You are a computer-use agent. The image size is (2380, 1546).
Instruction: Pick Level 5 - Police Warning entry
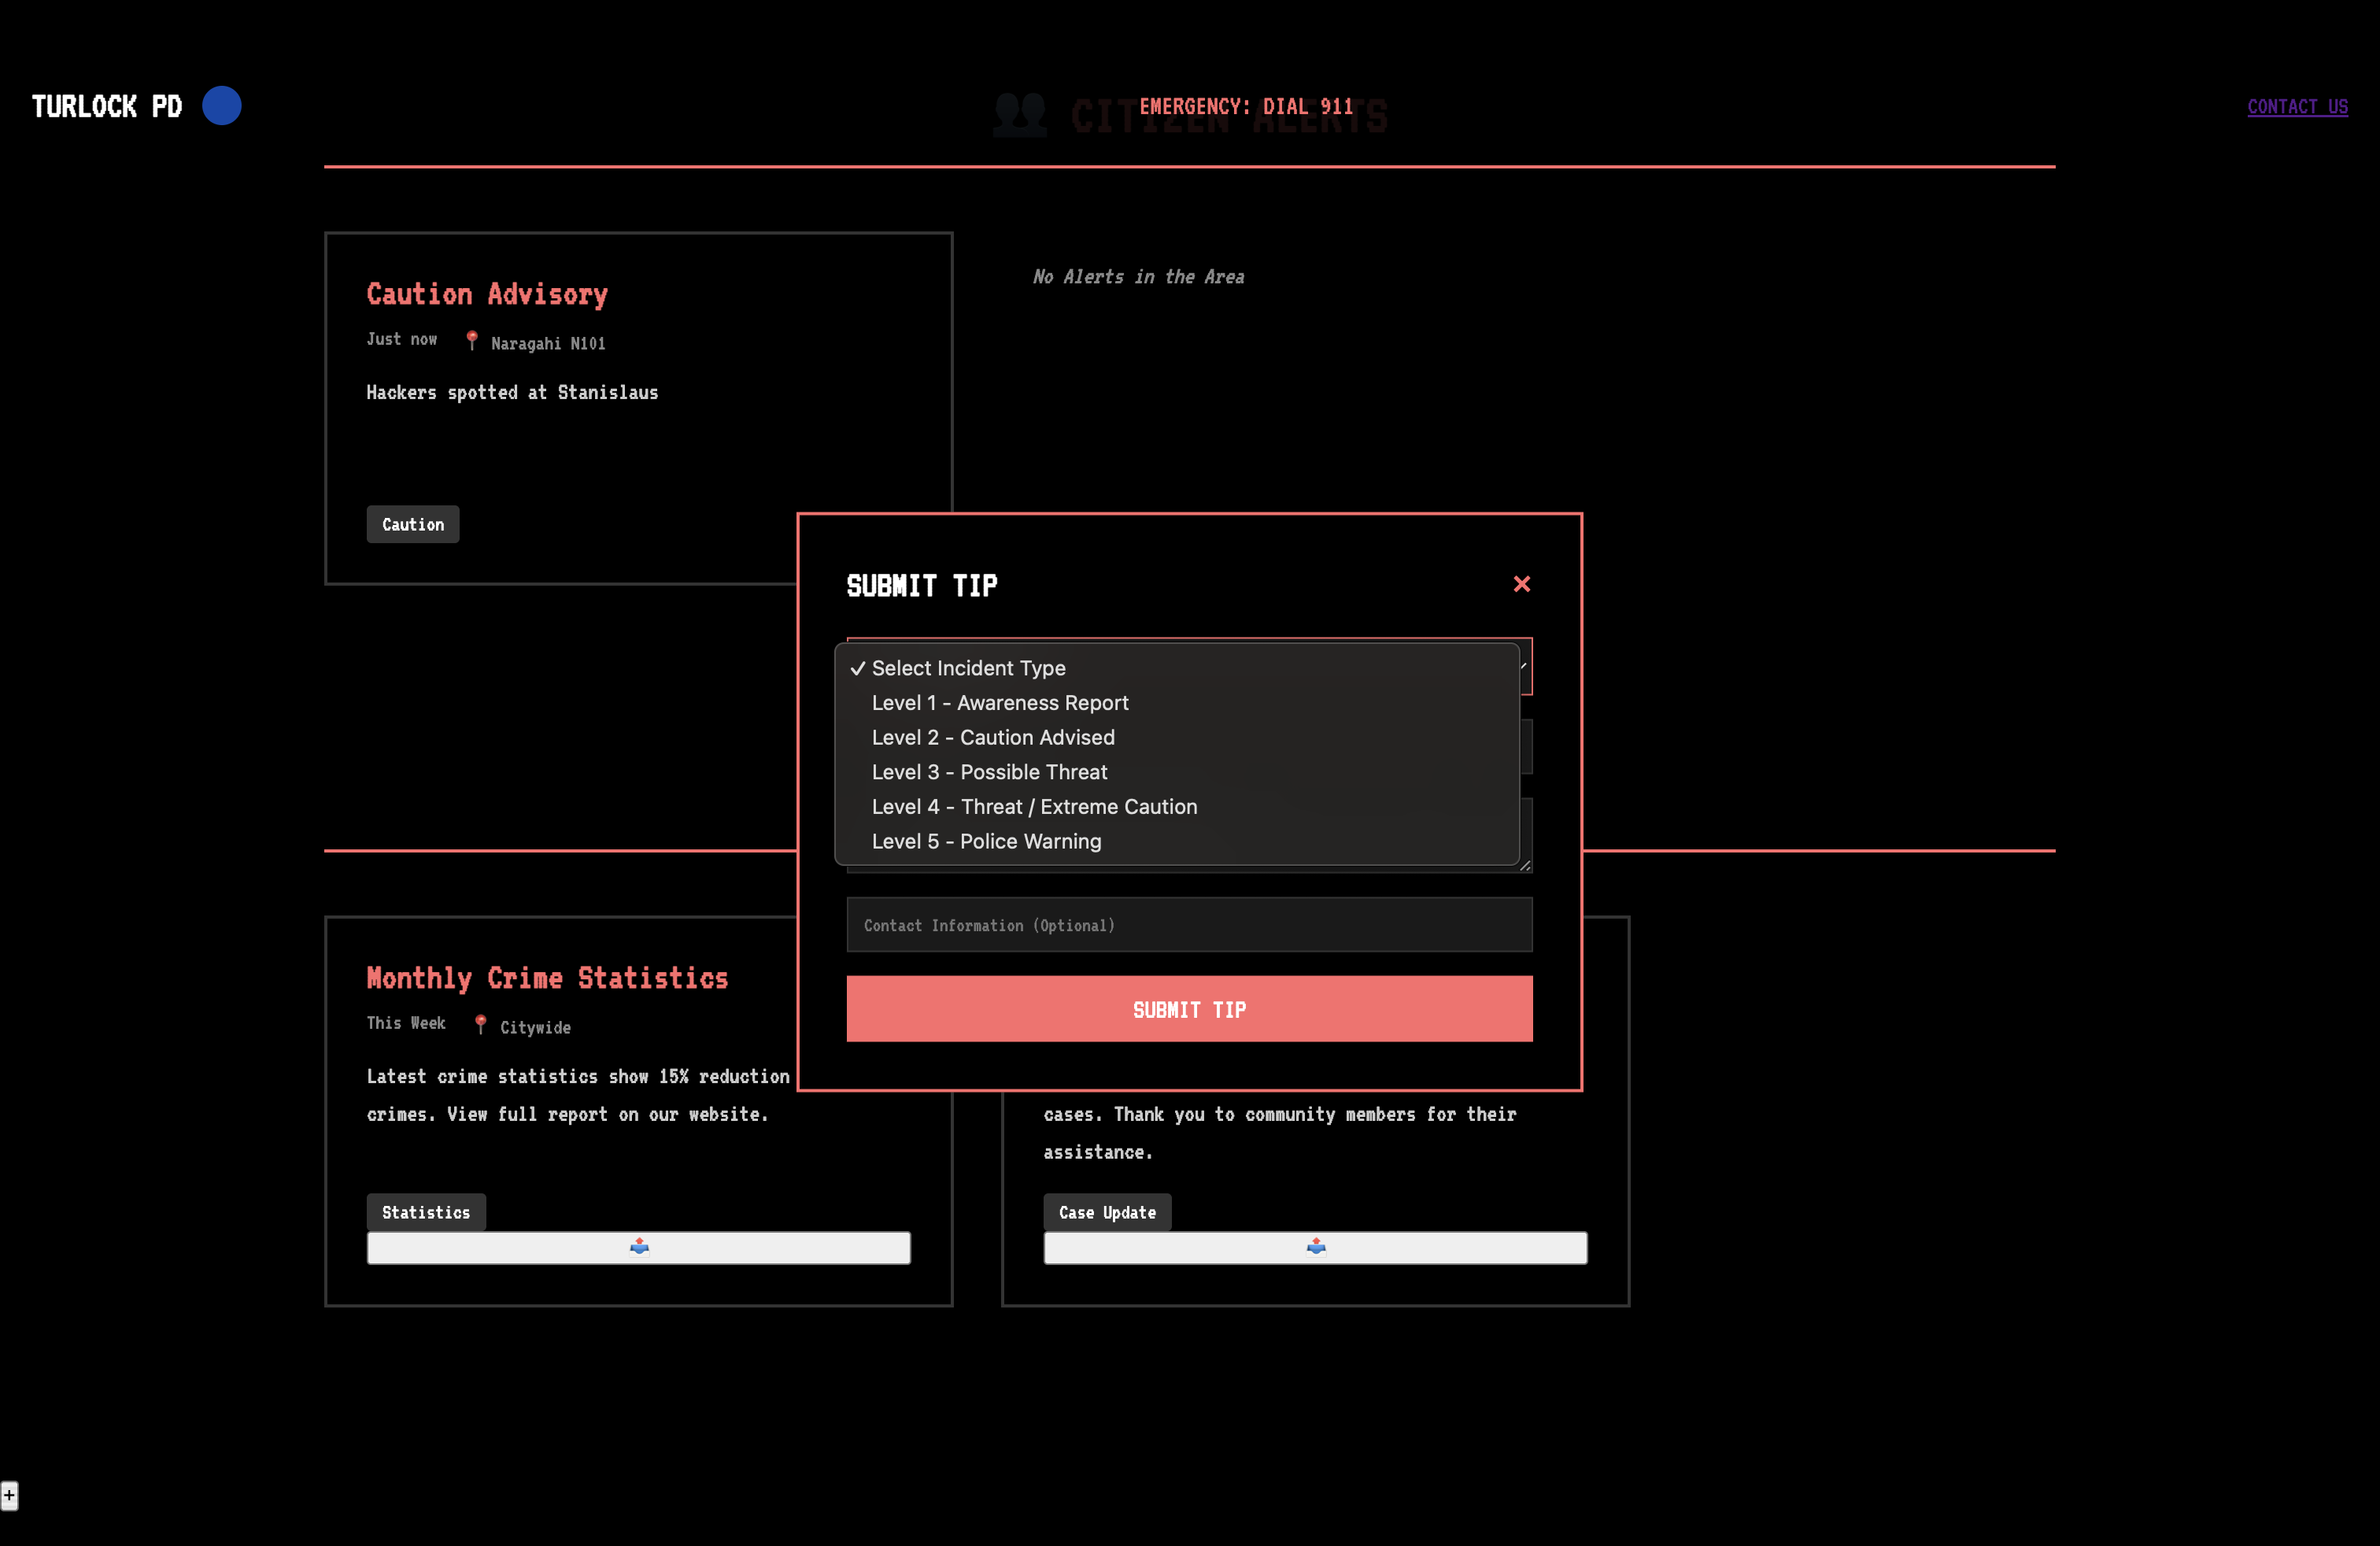(986, 842)
